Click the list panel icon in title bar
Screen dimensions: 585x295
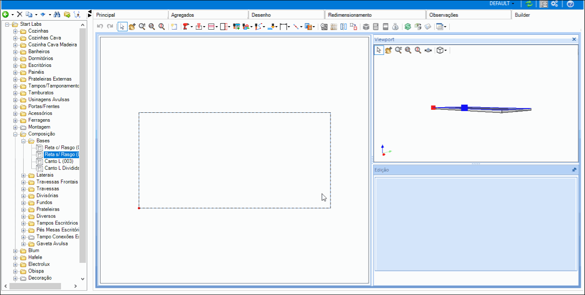[x=544, y=4]
